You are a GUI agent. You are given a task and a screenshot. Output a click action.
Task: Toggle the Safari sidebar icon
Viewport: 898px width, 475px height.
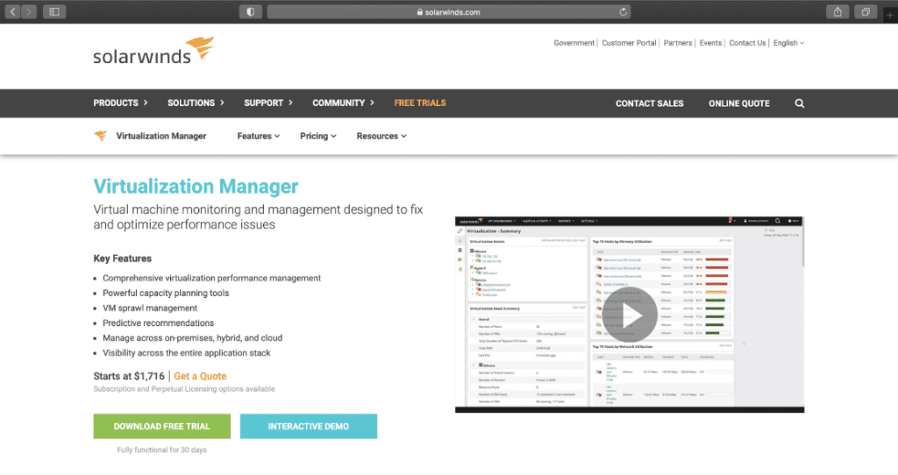[54, 11]
